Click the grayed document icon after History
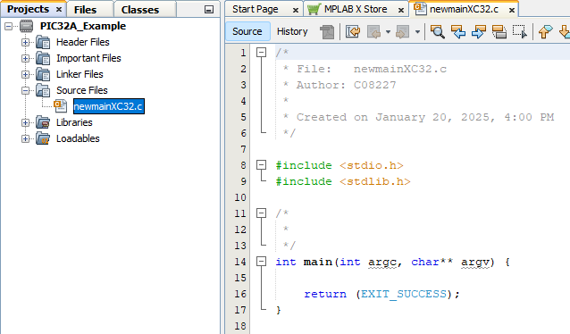Viewport: 570px width, 334px height. [x=327, y=32]
